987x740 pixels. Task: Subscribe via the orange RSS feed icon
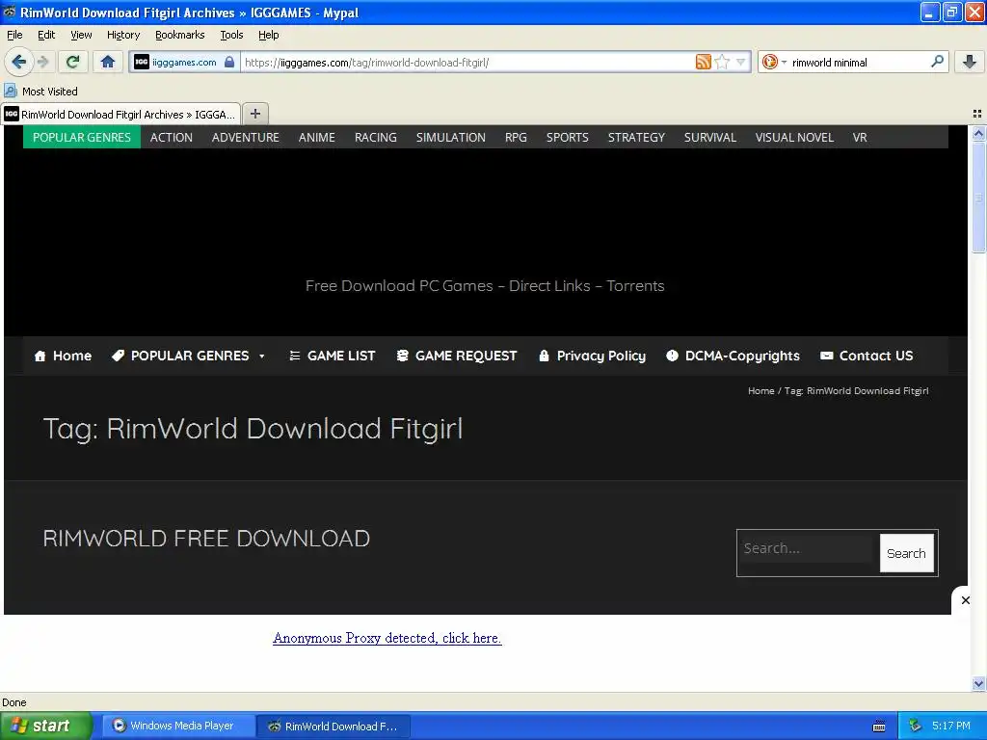click(x=703, y=62)
